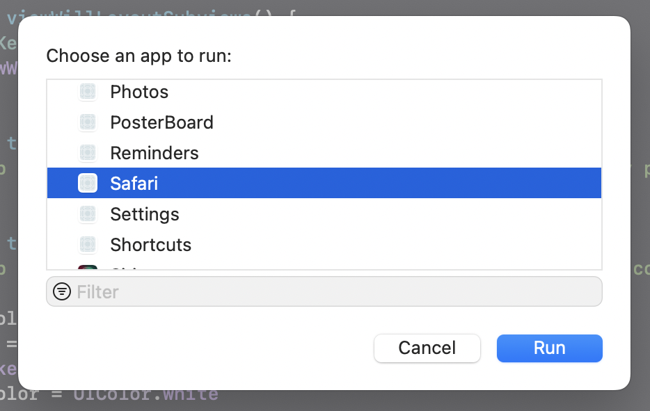Click the Photos app icon
Image resolution: width=650 pixels, height=411 pixels.
pyautogui.click(x=87, y=91)
